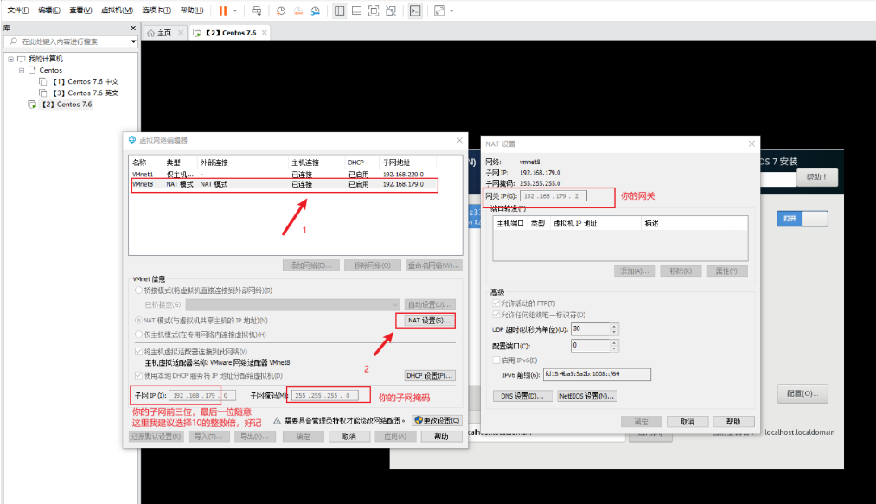
Task: Click the DNS 设置(D)... button
Action: coord(521,396)
